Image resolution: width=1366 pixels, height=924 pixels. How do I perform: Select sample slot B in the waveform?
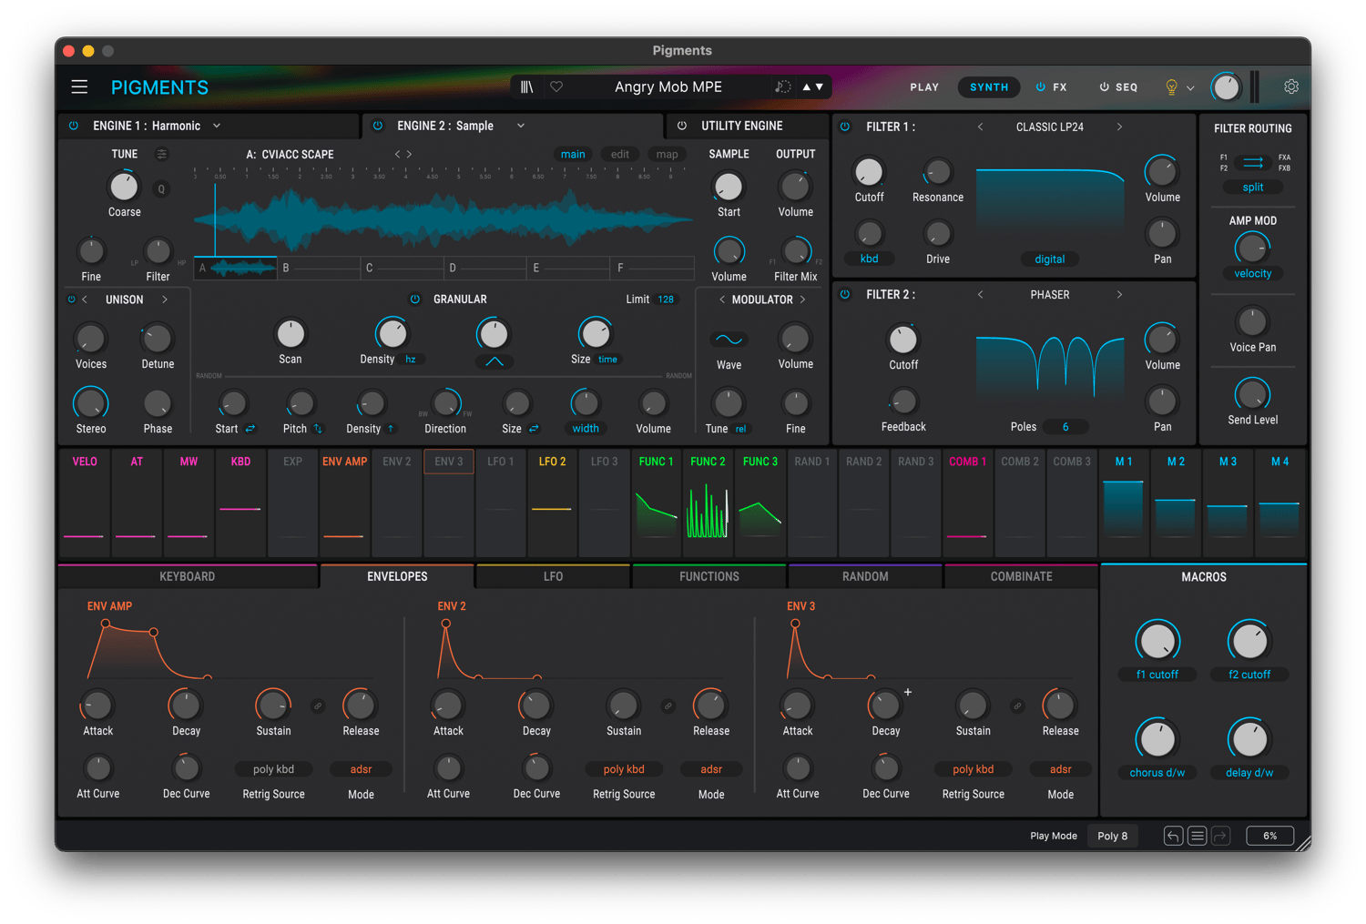[x=319, y=268]
